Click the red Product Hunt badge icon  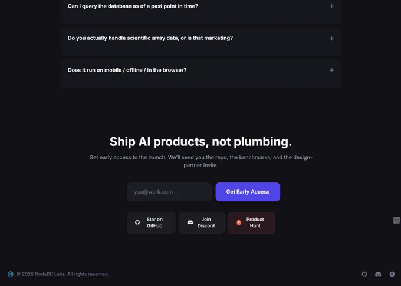[239, 222]
